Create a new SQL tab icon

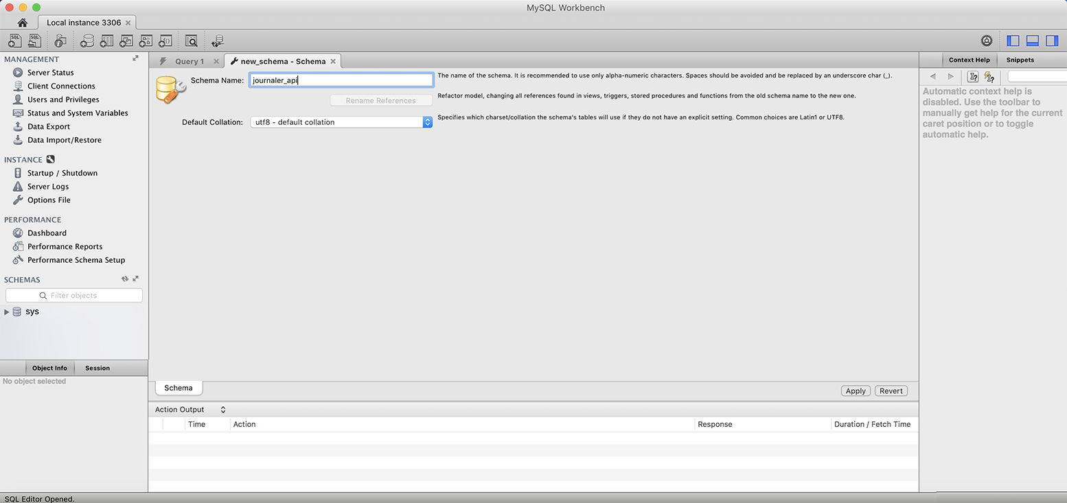[x=14, y=41]
